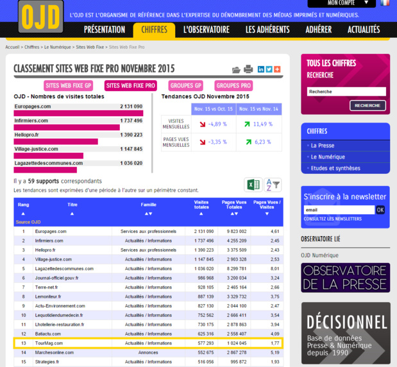Click the -4,89 % visites trend value
This screenshot has width=397, height=367.
tap(217, 124)
